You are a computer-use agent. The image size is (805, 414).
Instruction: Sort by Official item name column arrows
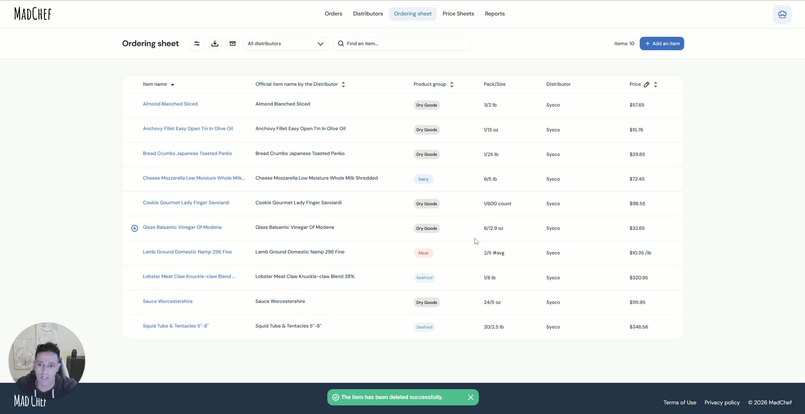click(x=343, y=84)
